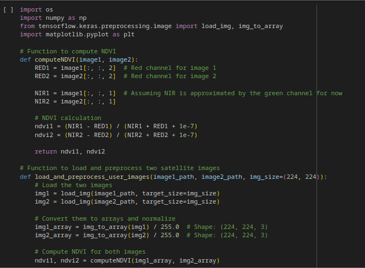Click the NIR1 assignment line
The width and height of the screenshot is (365, 268).
[x=75, y=93]
